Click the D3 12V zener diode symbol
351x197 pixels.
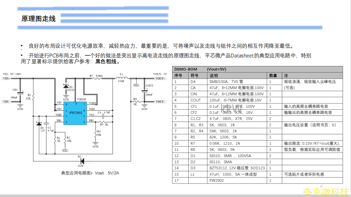coord(39,124)
